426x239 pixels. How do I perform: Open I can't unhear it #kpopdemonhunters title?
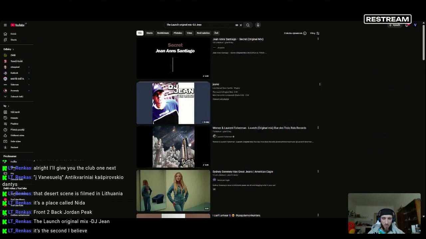pos(236,215)
